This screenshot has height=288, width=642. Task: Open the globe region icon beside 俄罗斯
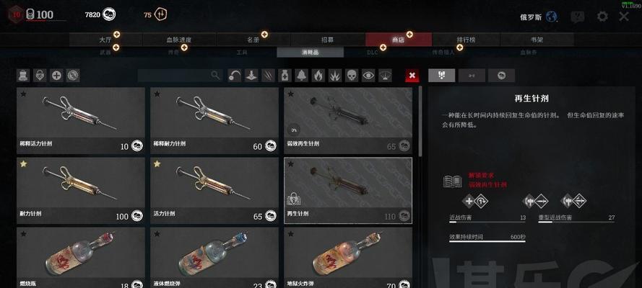tap(552, 17)
